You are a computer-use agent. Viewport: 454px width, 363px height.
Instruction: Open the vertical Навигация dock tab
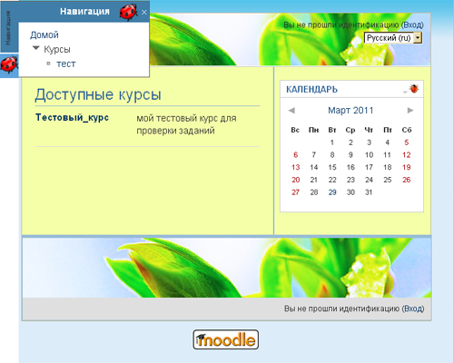8,27
